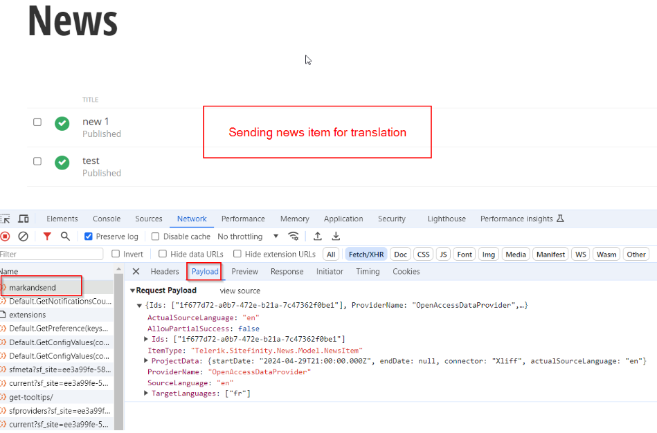The width and height of the screenshot is (657, 433).
Task: Click view source link
Action: (240, 291)
